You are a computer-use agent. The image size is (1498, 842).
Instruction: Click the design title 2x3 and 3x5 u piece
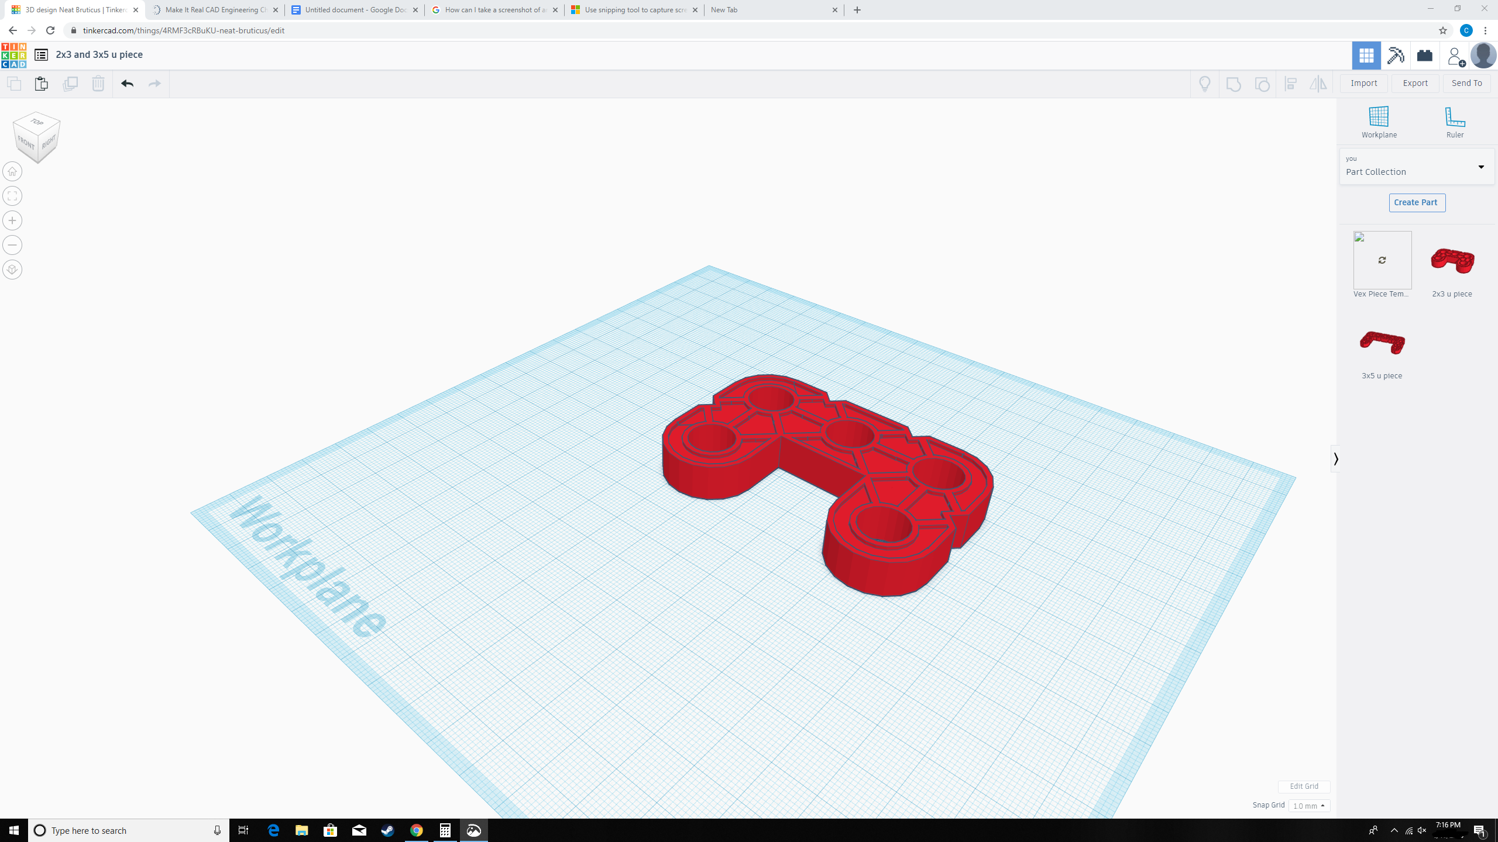(x=99, y=54)
